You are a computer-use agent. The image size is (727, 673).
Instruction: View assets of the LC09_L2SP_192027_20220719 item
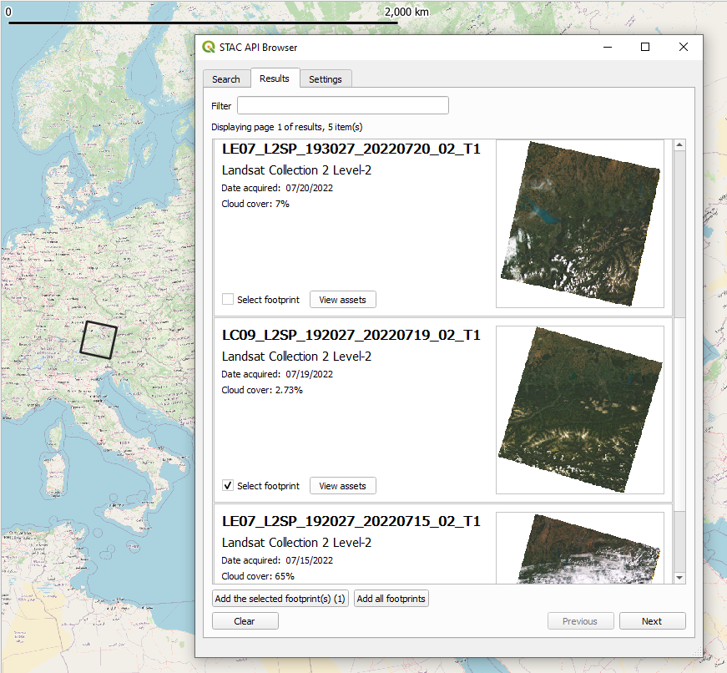(342, 486)
